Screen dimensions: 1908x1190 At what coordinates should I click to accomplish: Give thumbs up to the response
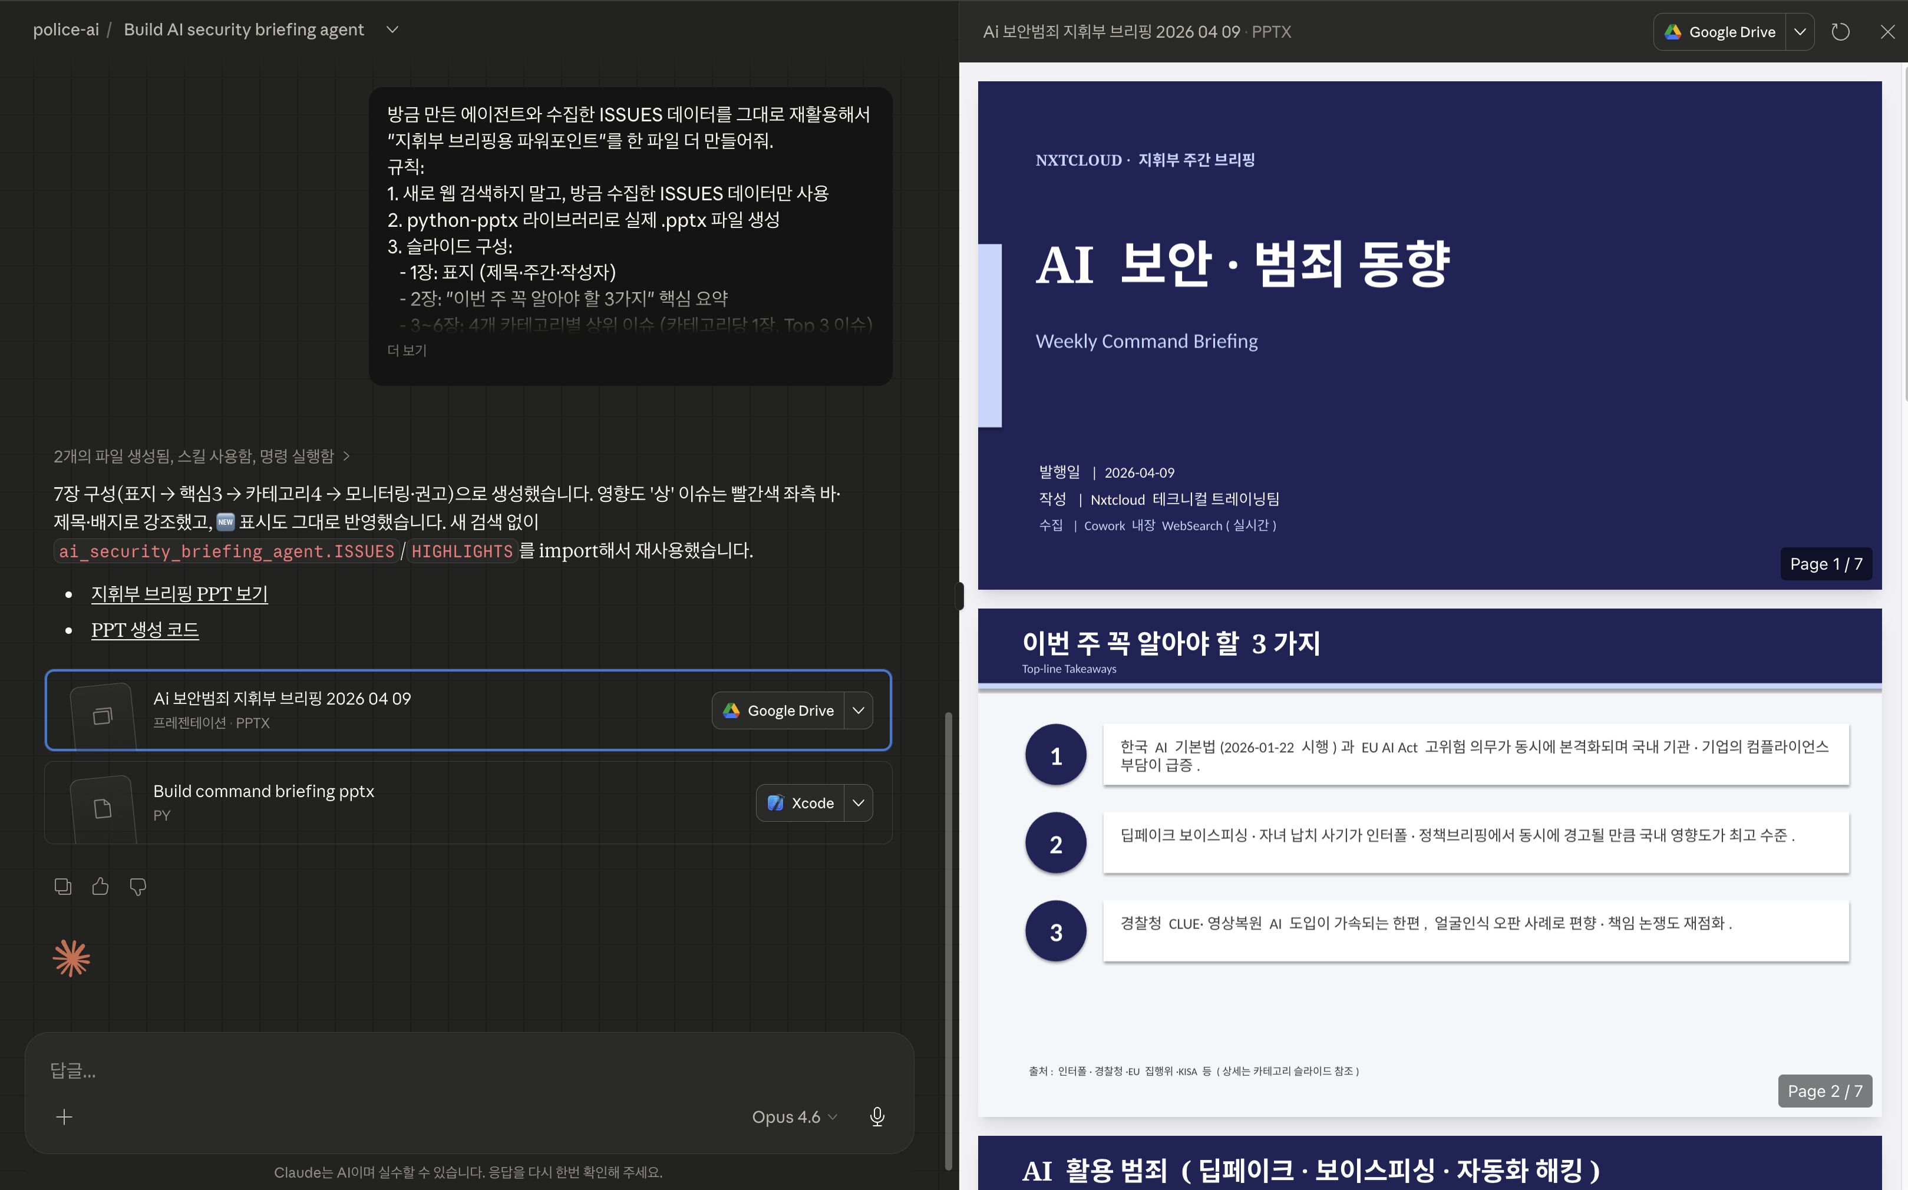point(100,886)
